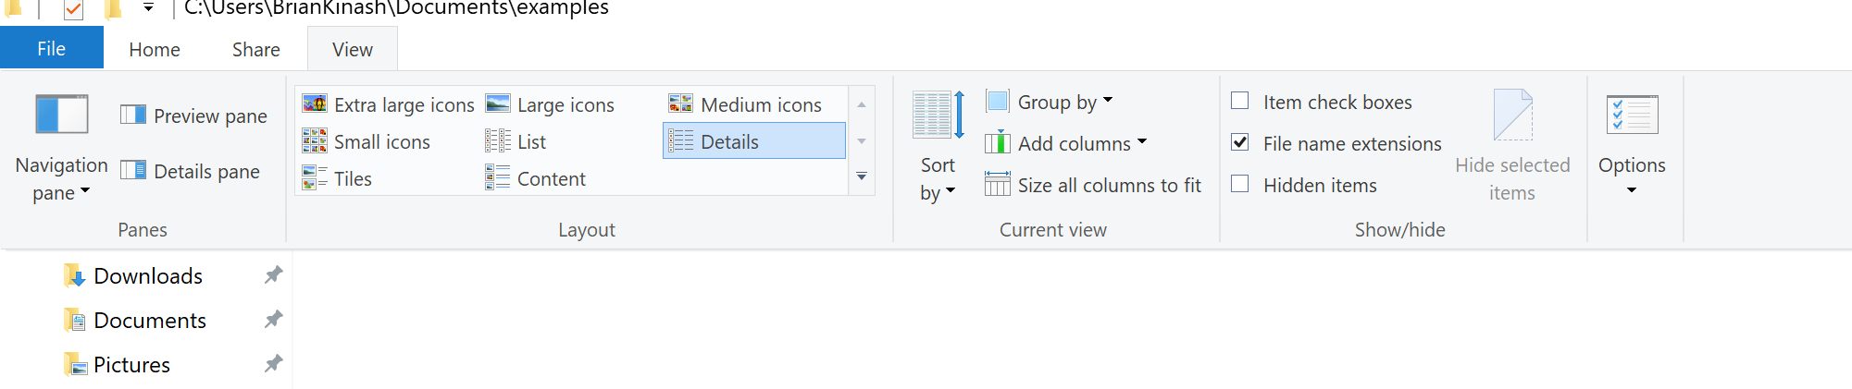Select the Content layout option
Screen dimensions: 1852x389
point(536,178)
